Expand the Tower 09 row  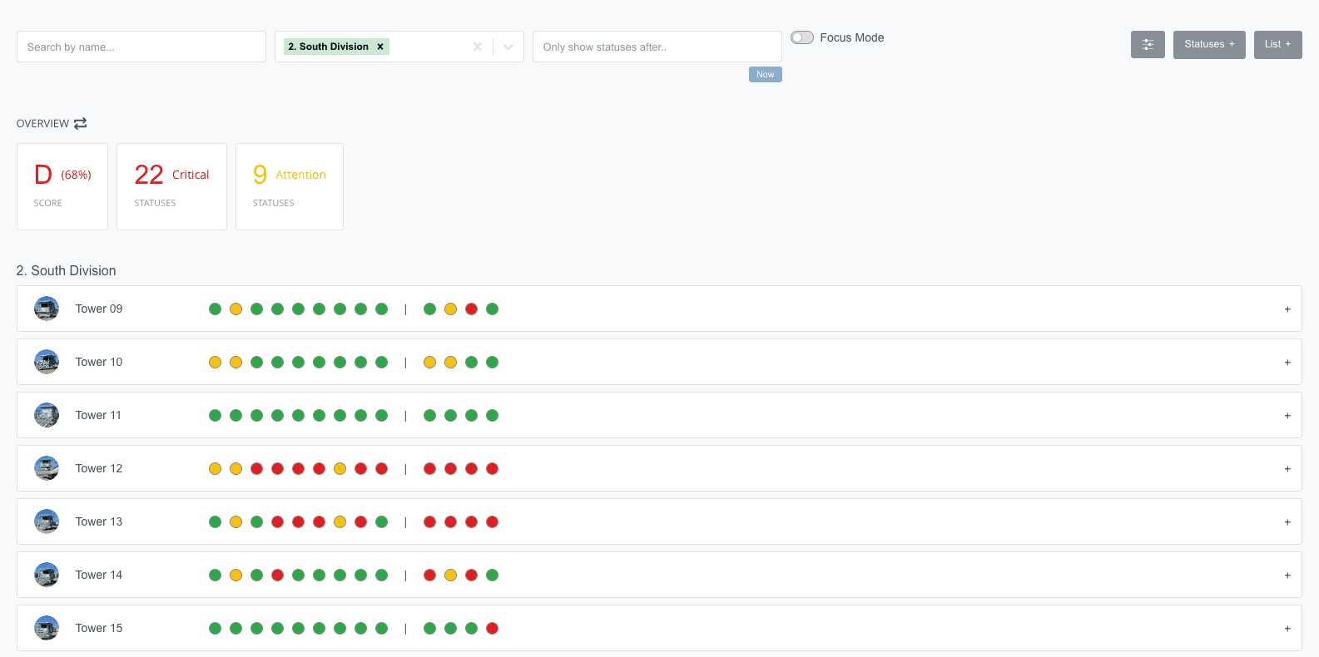click(x=1287, y=309)
